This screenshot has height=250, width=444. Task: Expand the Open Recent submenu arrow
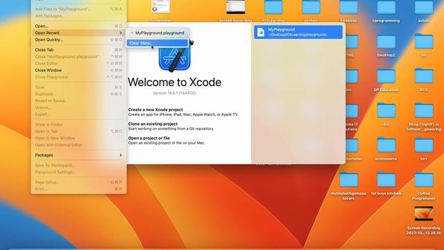click(x=121, y=33)
